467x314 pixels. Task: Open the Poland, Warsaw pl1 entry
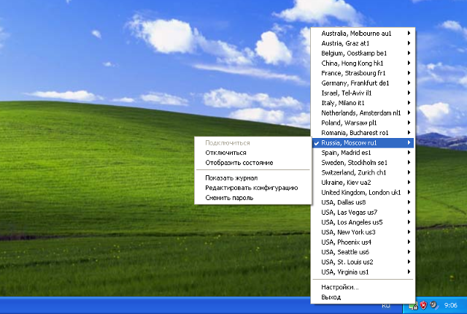pos(363,123)
